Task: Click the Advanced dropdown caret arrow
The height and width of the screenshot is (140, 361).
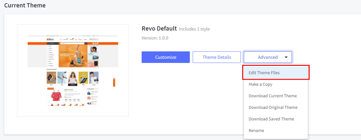Action: point(286,57)
